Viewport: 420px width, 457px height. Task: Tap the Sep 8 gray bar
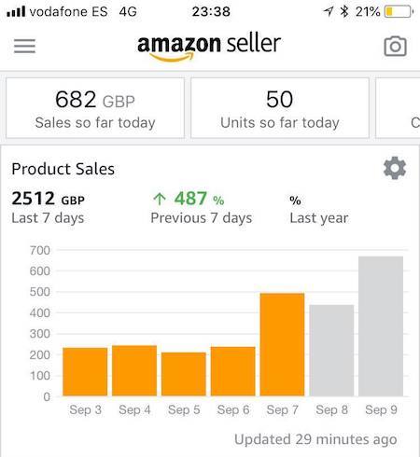(331, 351)
